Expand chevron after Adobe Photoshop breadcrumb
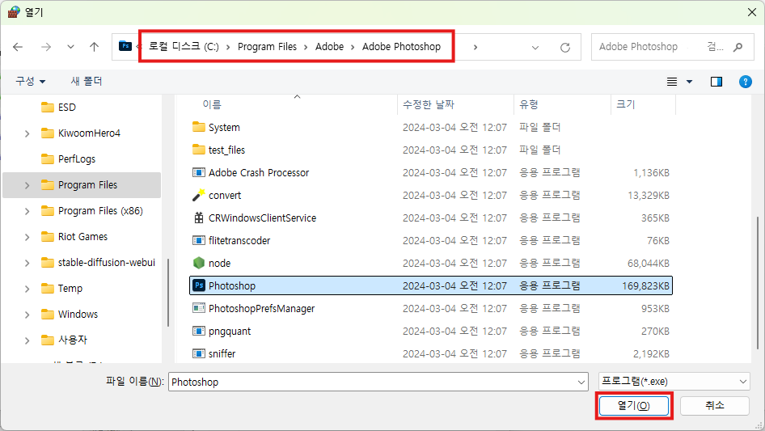Viewport: 765px width, 431px height. click(475, 47)
